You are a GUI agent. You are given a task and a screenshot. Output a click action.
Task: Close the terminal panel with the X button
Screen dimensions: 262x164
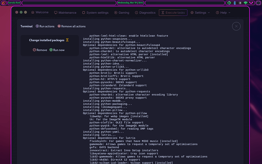[x=236, y=26]
